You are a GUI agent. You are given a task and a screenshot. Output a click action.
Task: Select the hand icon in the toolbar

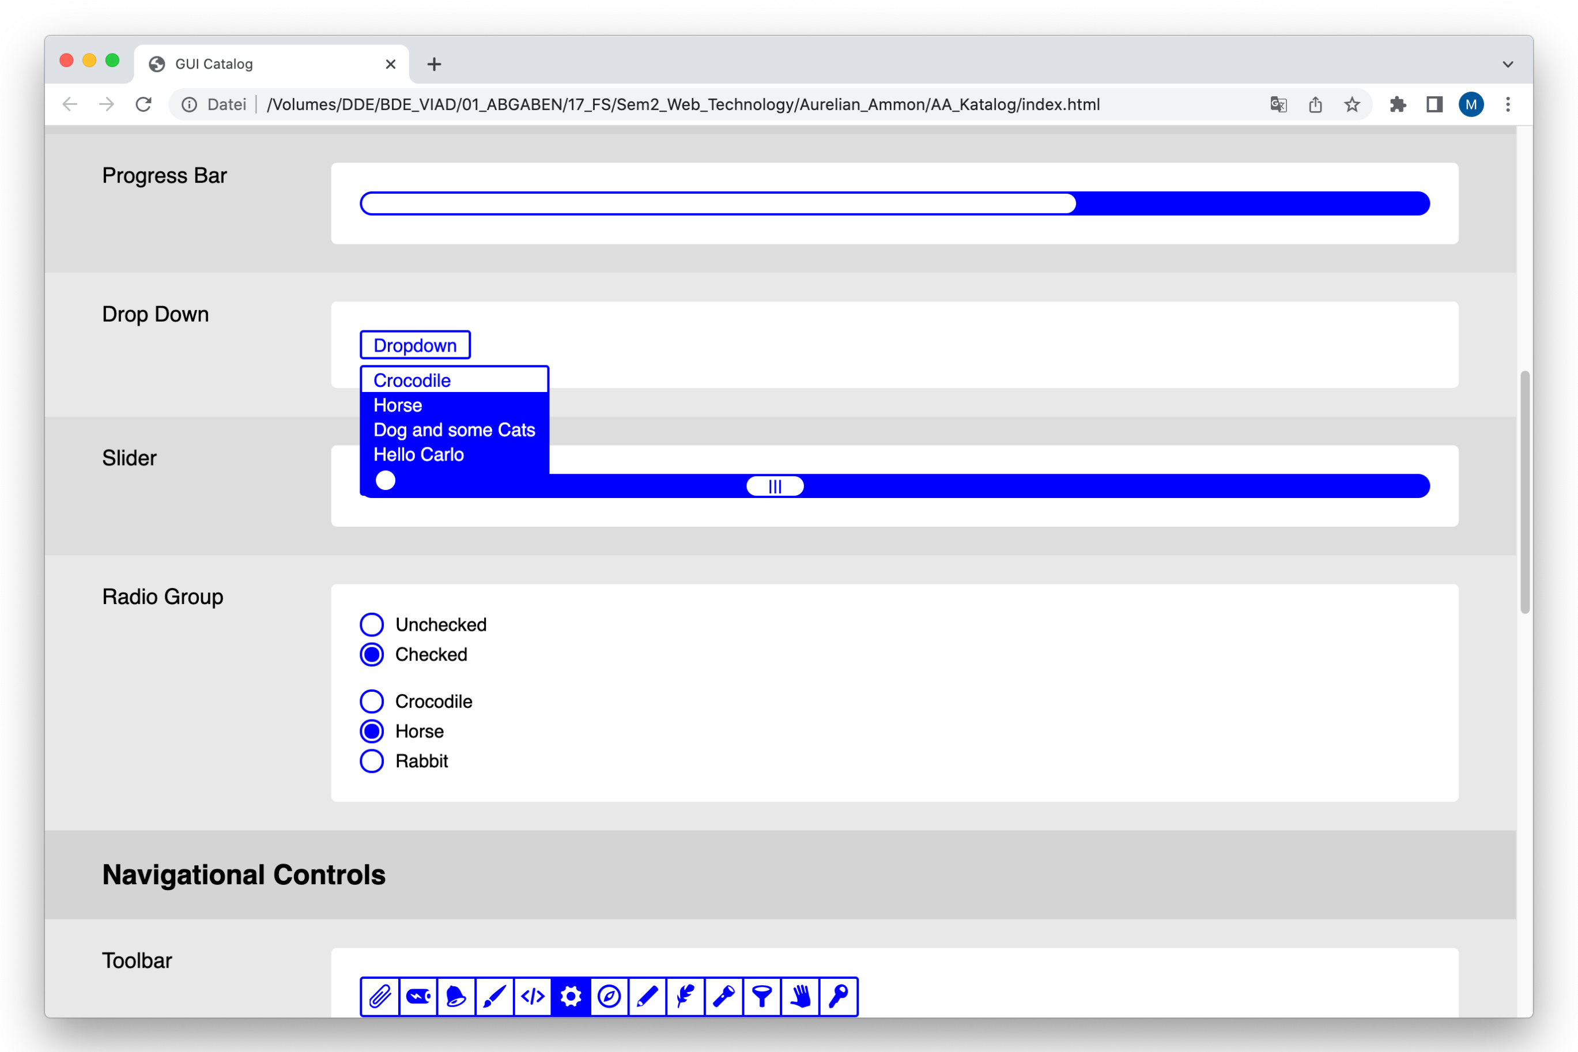coord(800,996)
